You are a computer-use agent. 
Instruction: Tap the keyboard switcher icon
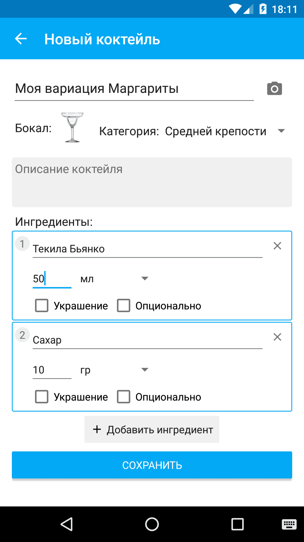coord(289,524)
